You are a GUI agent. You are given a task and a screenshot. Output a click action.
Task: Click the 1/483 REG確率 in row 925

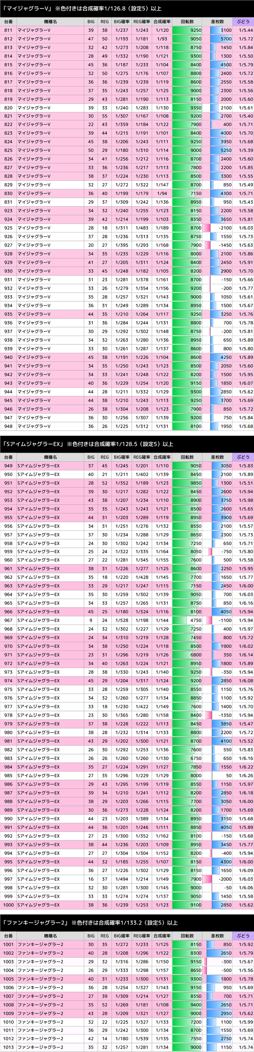point(142,228)
